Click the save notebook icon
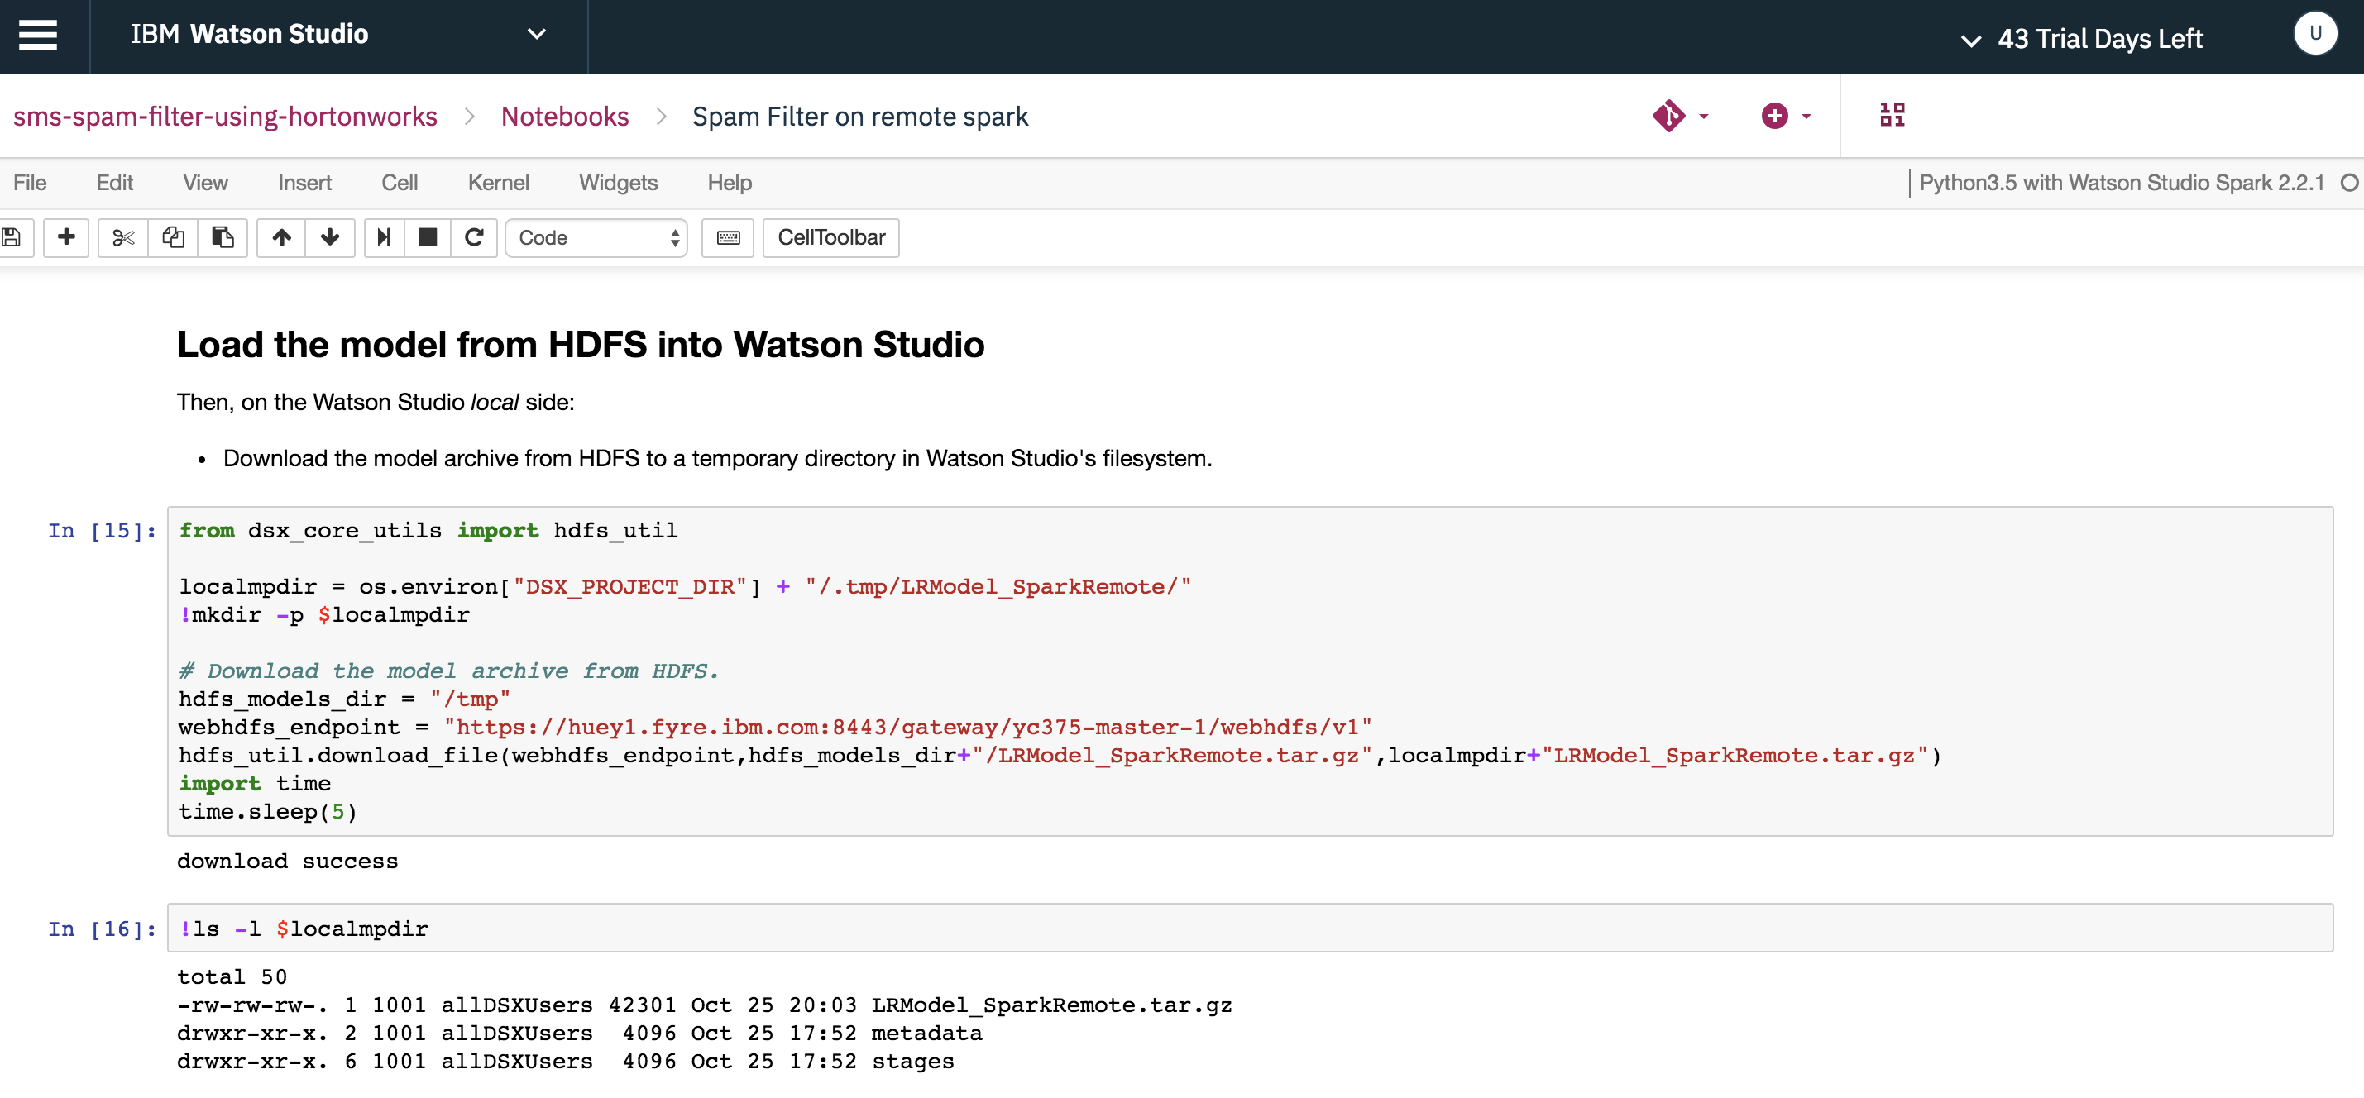The width and height of the screenshot is (2364, 1098). [x=12, y=237]
